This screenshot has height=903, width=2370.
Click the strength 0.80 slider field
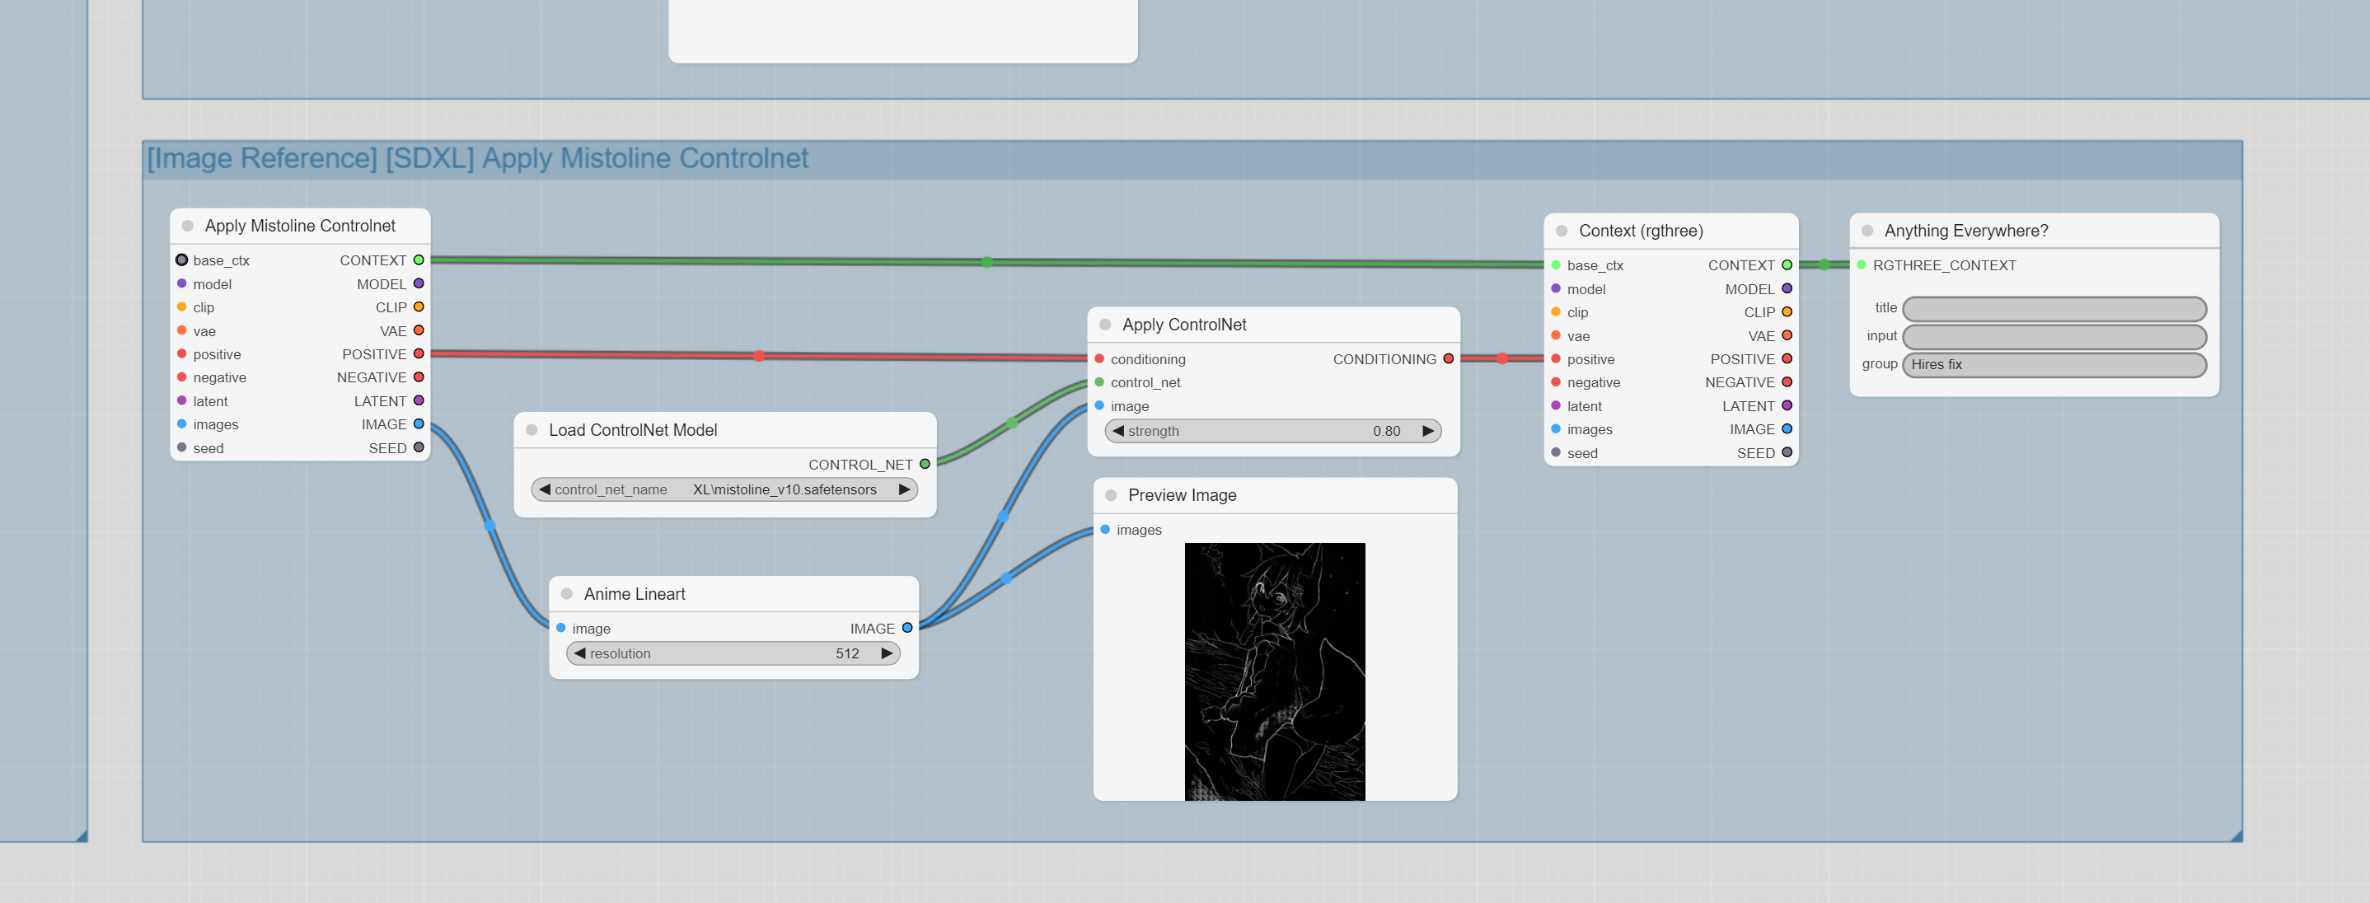click(1272, 431)
